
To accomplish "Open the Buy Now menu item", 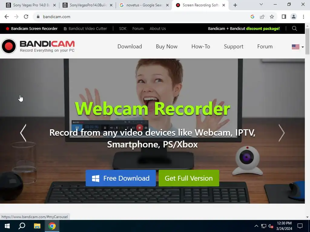I will (167, 46).
